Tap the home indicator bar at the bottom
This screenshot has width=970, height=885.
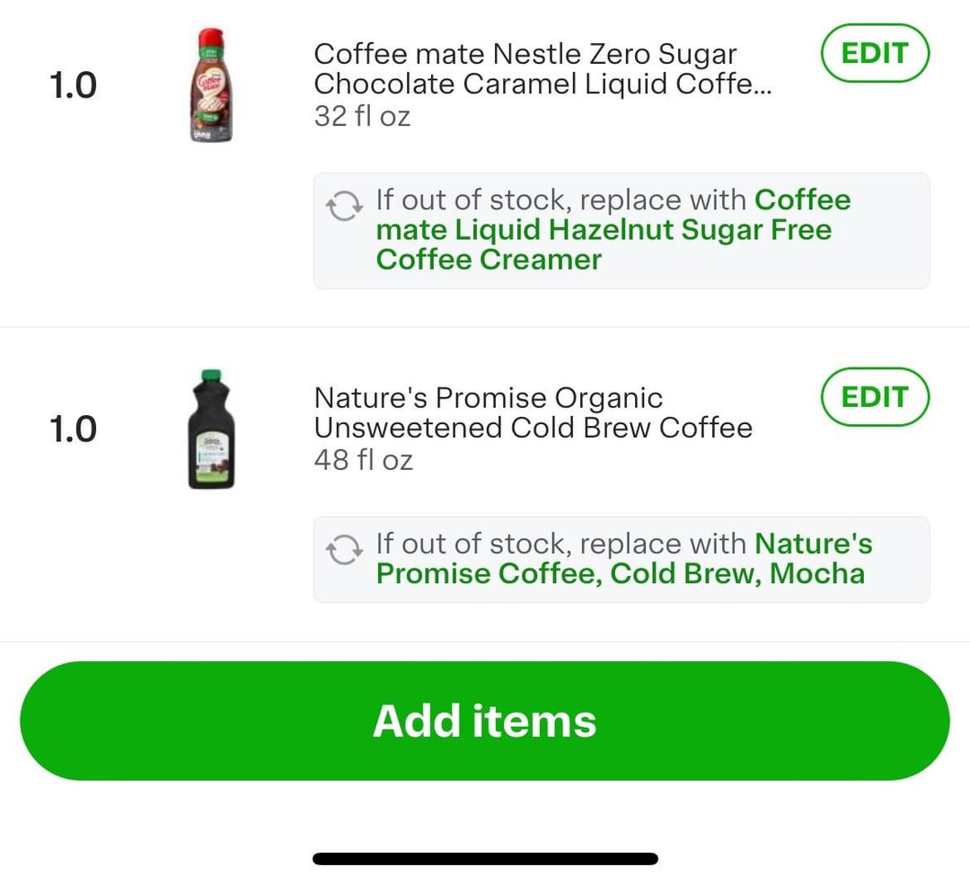click(486, 858)
